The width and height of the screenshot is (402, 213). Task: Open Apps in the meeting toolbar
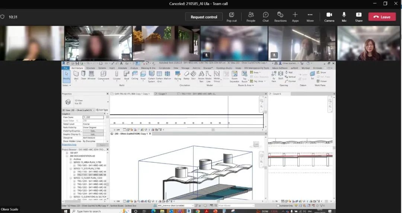pyautogui.click(x=295, y=17)
